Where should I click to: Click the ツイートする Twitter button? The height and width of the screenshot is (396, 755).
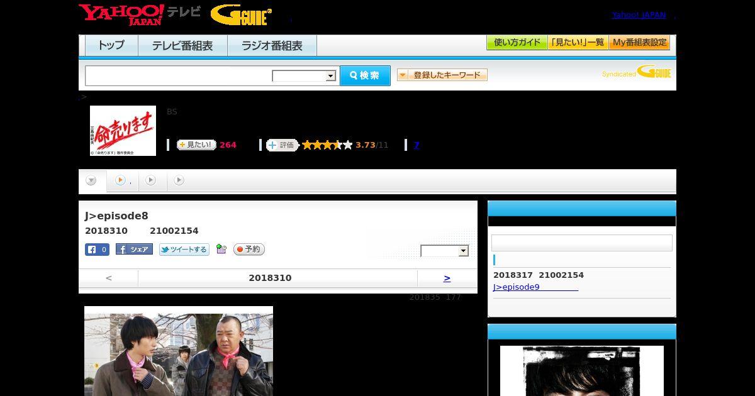[x=184, y=250]
